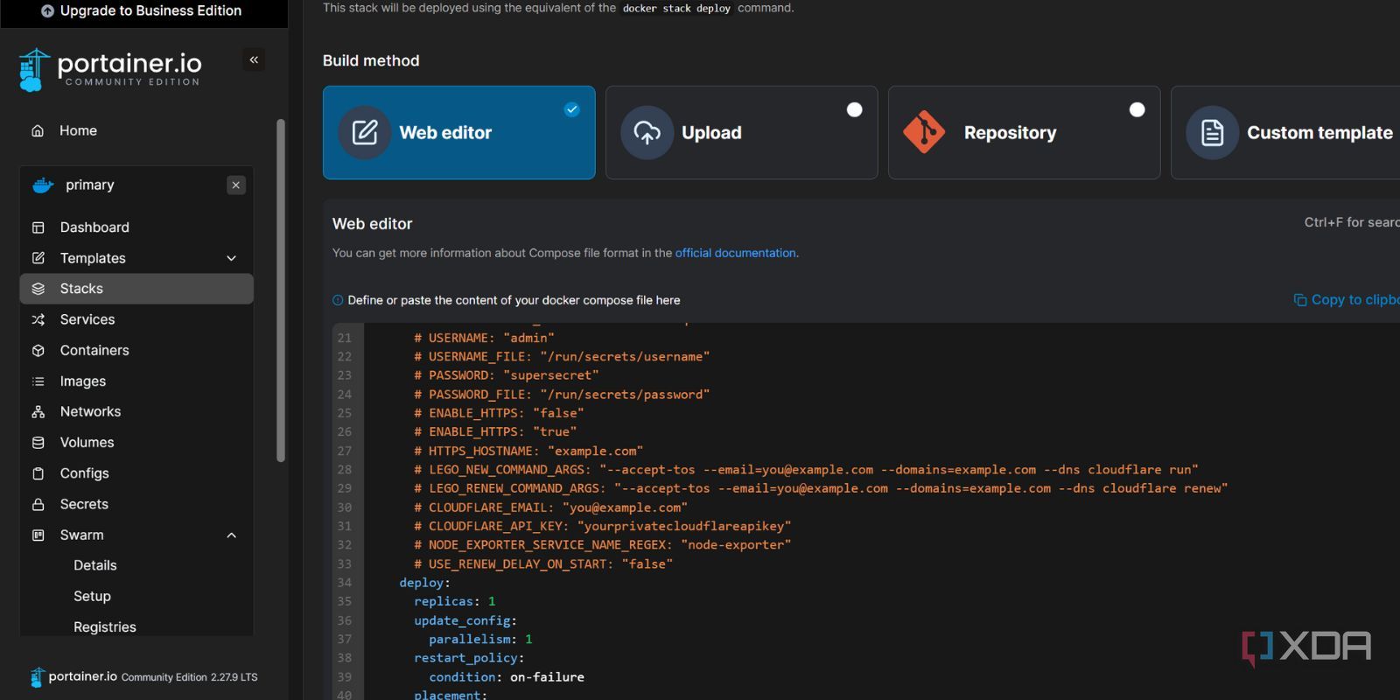1400x700 pixels.
Task: Click the Dashboard icon in sidebar
Action: (38, 227)
